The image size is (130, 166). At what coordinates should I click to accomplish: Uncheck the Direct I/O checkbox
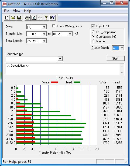tap(93, 26)
